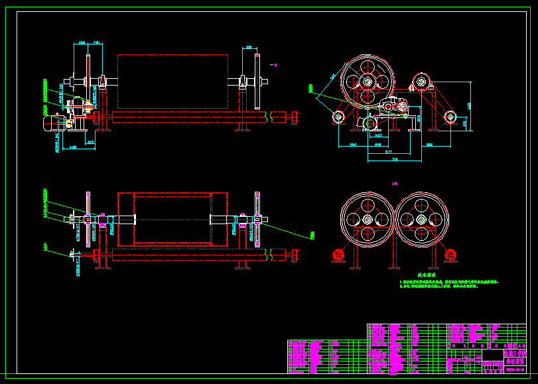
Task: Select the red dashed drum rectangle in the top-left view
Action: click(x=173, y=82)
